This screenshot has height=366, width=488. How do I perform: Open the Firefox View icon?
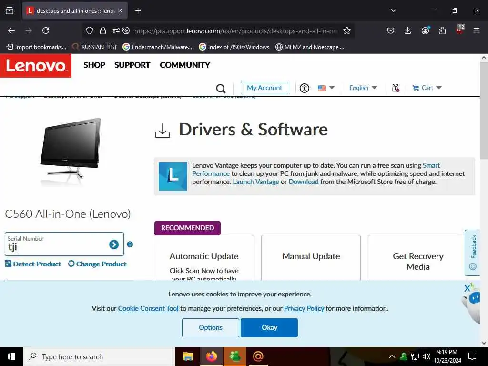tap(10, 10)
